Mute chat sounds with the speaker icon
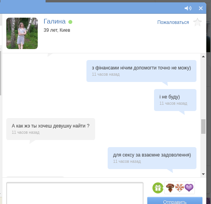The width and height of the screenshot is (211, 204). tap(188, 8)
